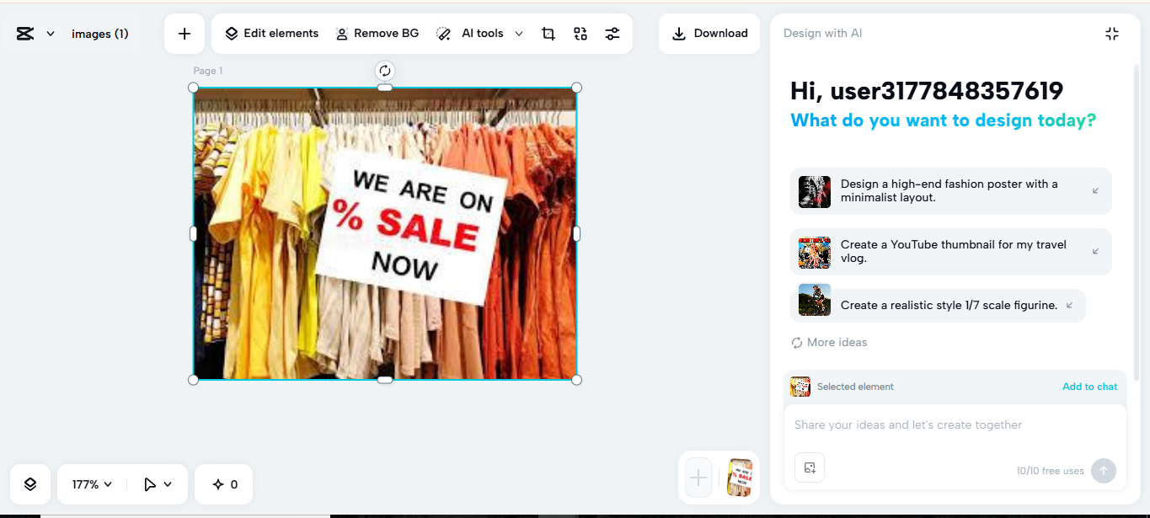Open the 177% zoom dropdown

[93, 484]
